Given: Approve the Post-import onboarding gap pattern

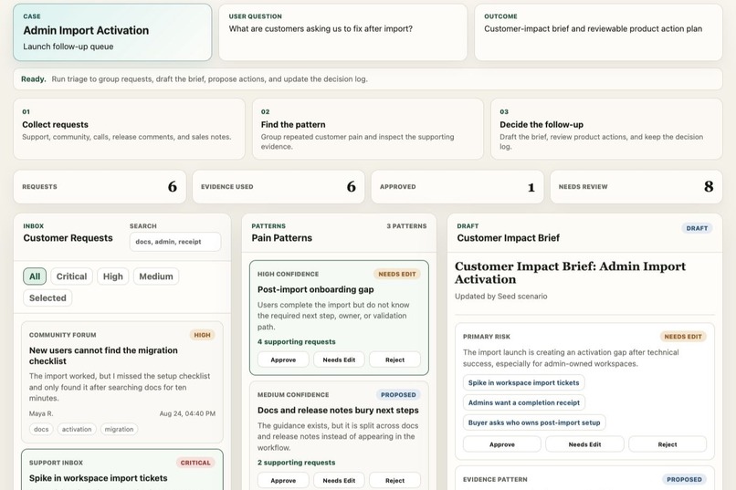Looking at the screenshot, I should click(283, 360).
